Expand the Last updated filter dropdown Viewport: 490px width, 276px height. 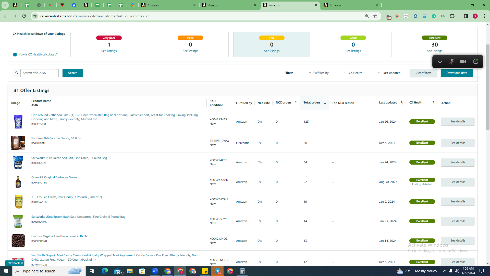389,73
